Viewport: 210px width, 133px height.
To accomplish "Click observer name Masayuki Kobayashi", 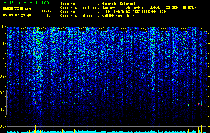I will click(120, 4).
